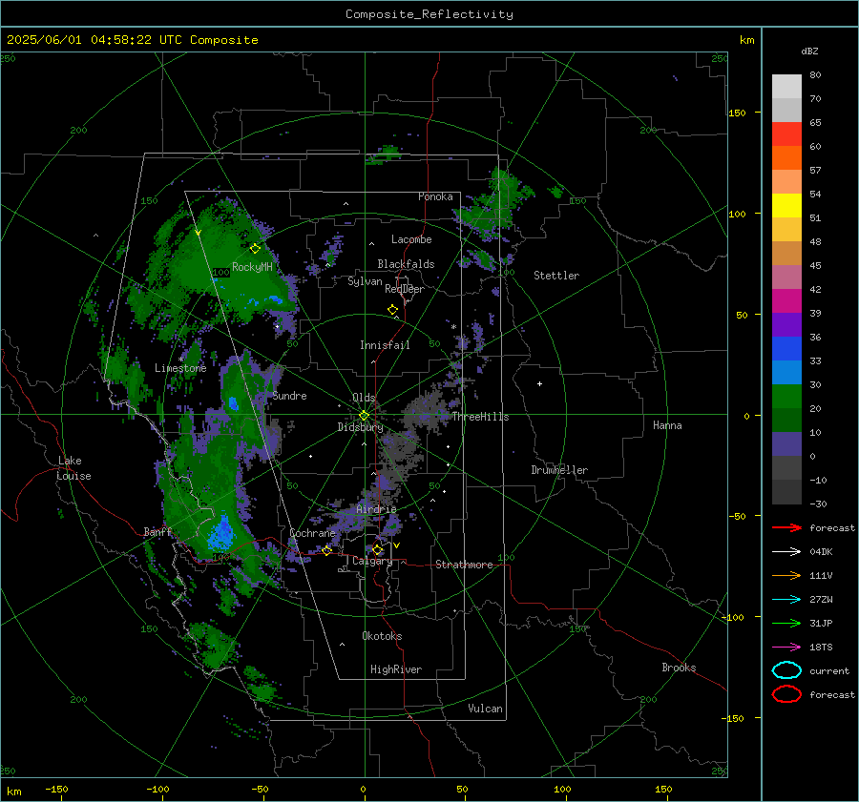Select the white 04DK arrow symbol
This screenshot has height=802, width=859.
point(786,552)
